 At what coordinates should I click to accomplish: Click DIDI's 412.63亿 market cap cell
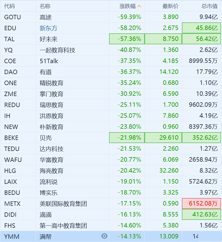202,214
